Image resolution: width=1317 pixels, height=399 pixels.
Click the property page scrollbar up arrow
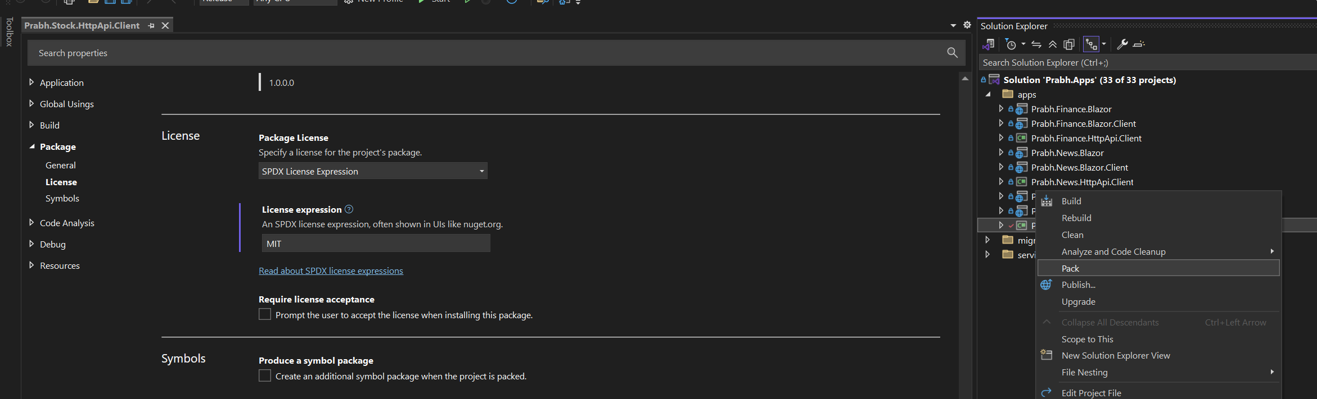coord(966,79)
